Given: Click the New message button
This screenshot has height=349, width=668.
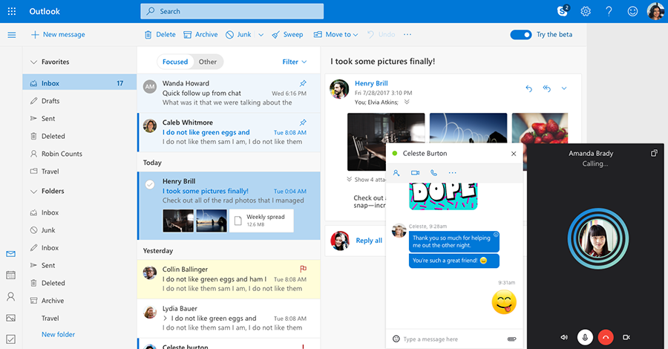Looking at the screenshot, I should [x=58, y=34].
